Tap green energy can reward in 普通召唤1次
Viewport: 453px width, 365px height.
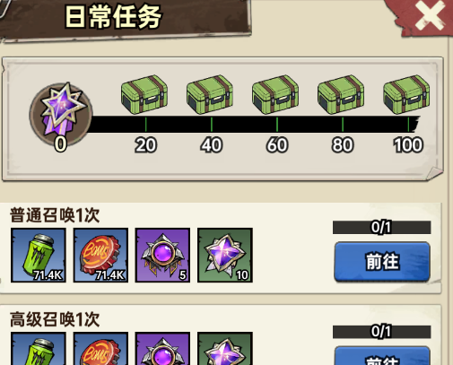pyautogui.click(x=39, y=256)
